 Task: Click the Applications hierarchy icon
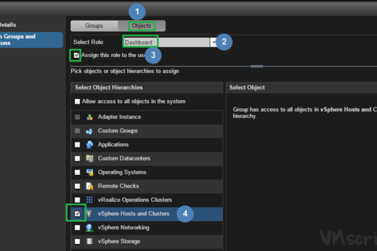point(90,145)
